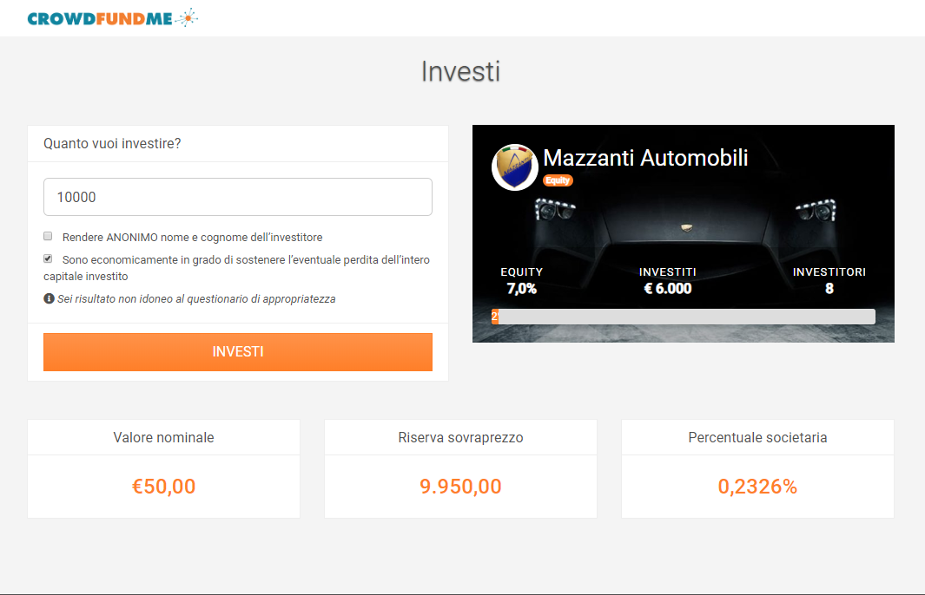Enable the anonymous investor name checkbox
Screen dimensions: 925x595
point(48,236)
